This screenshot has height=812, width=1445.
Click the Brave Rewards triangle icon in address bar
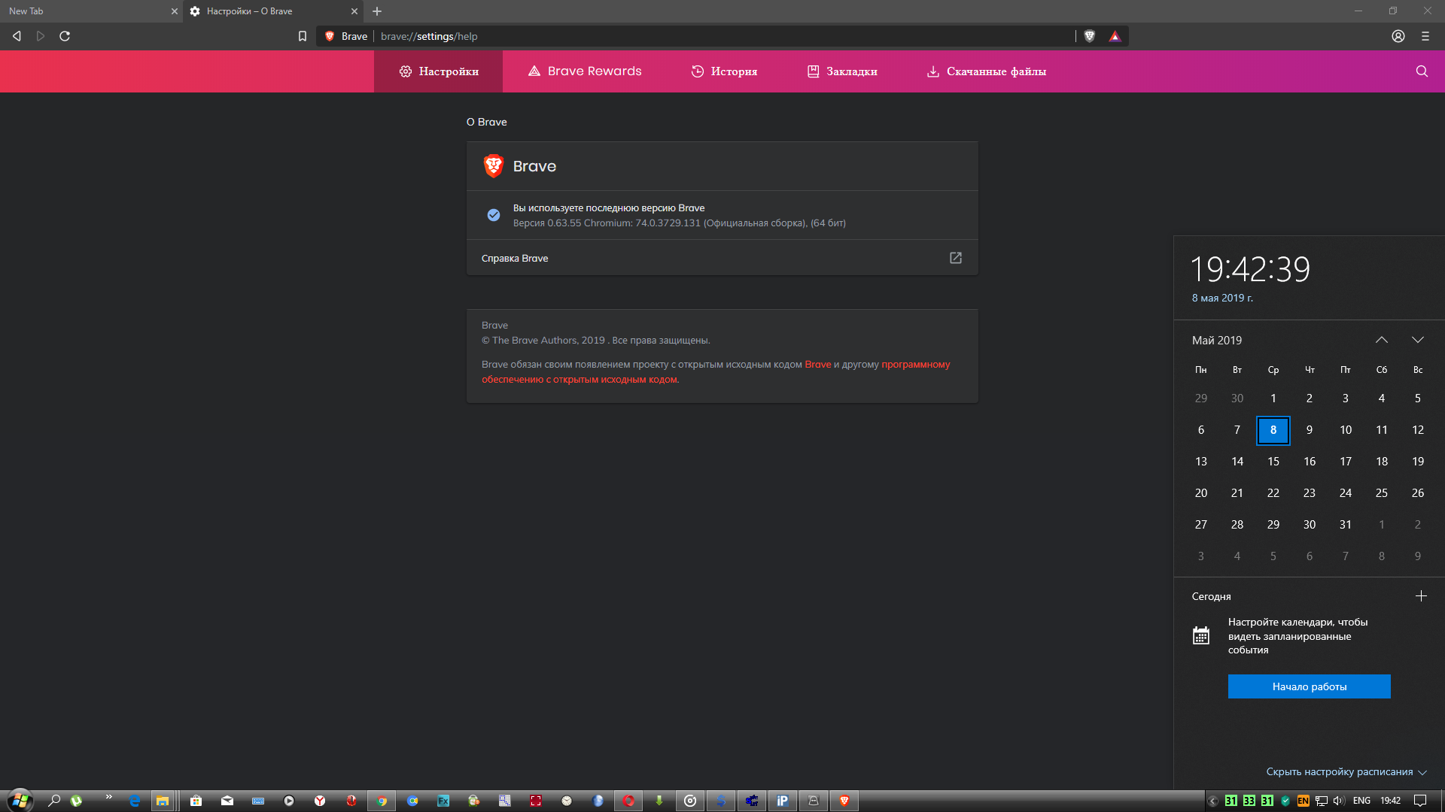click(x=1115, y=36)
